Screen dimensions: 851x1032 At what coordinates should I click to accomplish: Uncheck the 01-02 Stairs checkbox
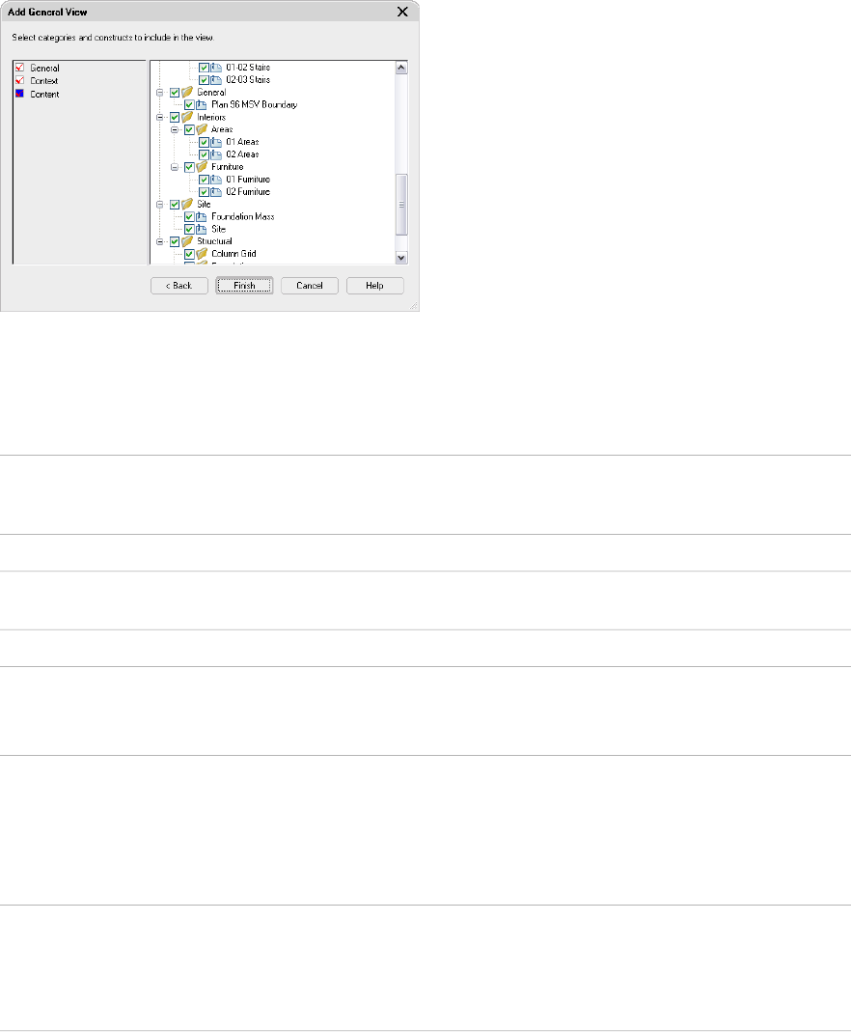[204, 68]
